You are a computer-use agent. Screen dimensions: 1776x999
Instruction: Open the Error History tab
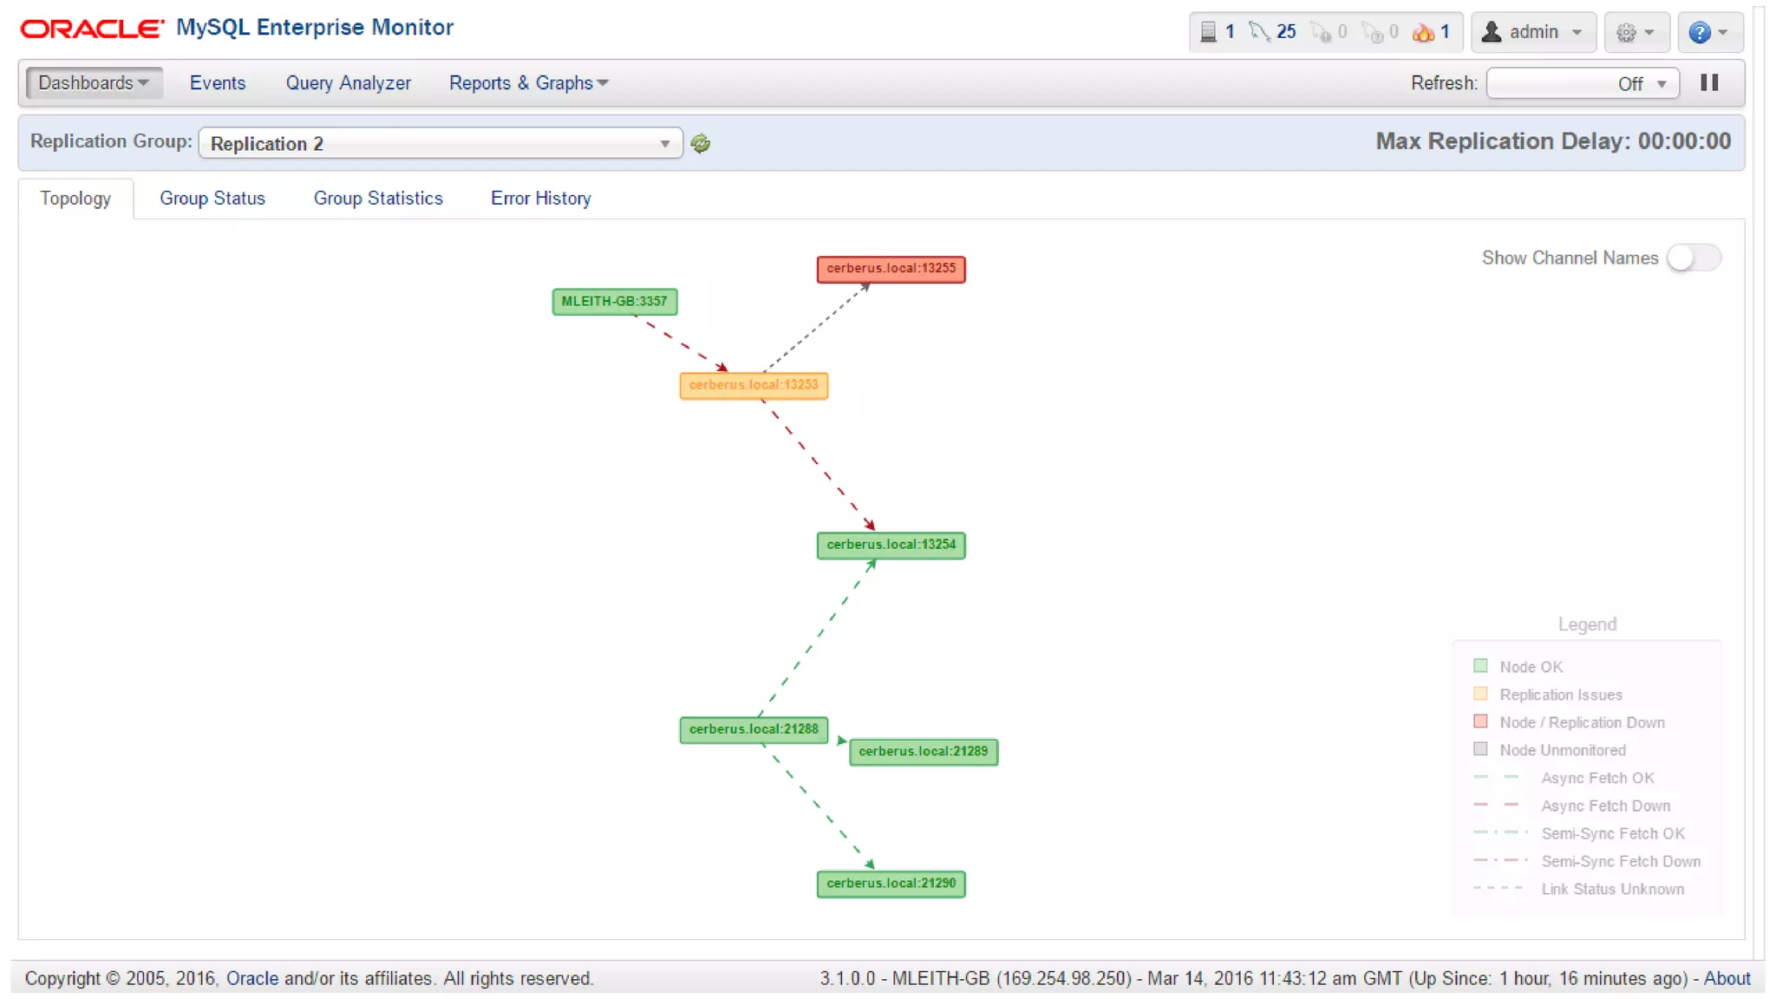click(x=540, y=198)
